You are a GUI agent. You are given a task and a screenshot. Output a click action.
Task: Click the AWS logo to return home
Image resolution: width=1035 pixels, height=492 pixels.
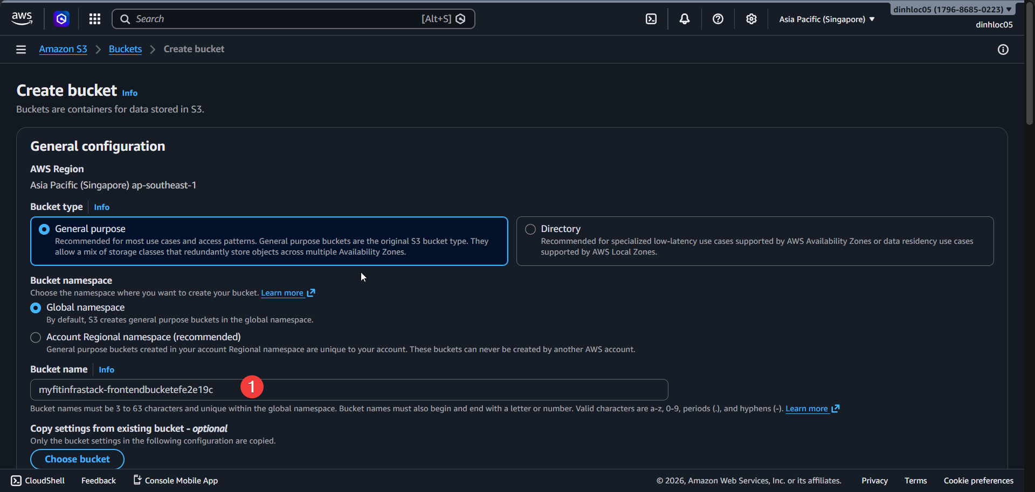pyautogui.click(x=22, y=18)
